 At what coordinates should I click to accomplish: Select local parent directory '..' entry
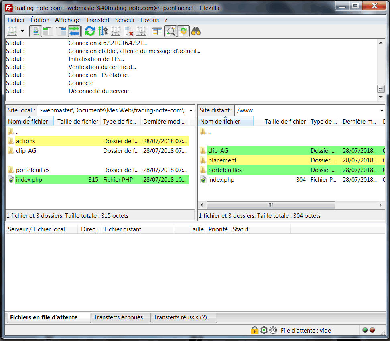[97, 132]
